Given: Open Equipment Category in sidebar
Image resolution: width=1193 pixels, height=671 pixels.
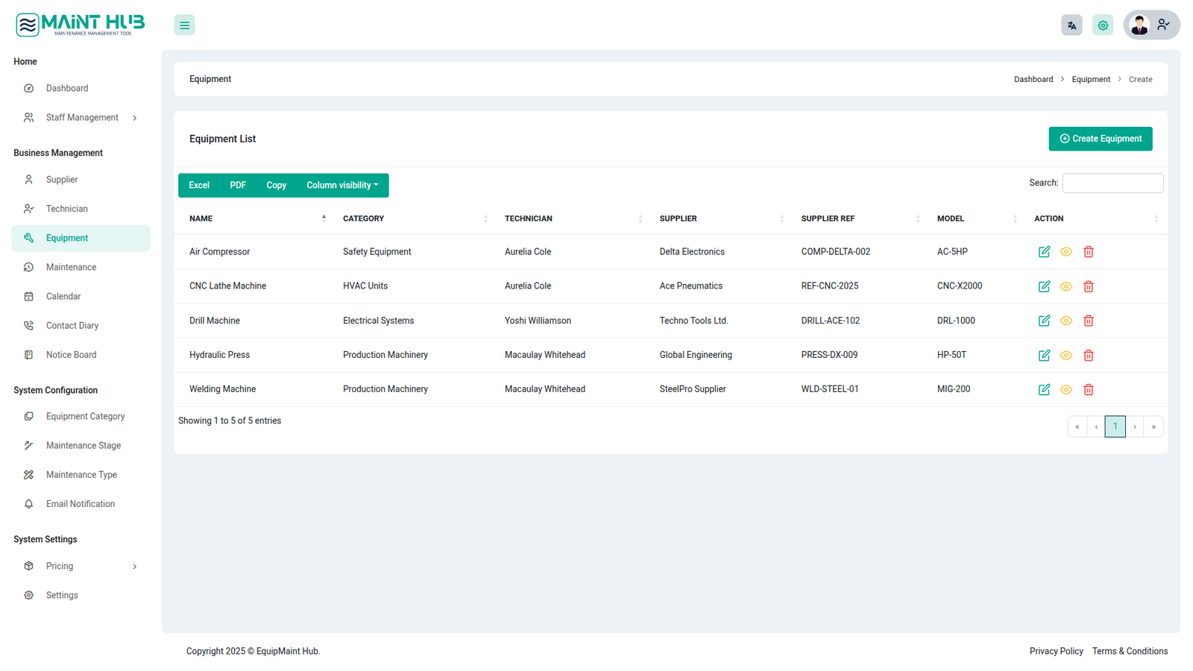Looking at the screenshot, I should [x=85, y=417].
